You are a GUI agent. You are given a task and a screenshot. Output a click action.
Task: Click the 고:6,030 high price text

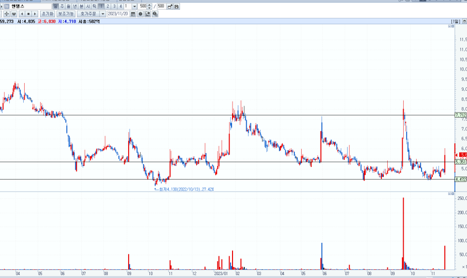click(46, 21)
